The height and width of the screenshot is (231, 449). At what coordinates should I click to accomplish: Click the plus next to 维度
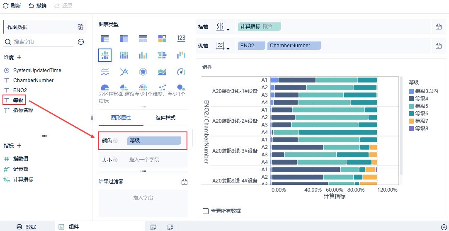[x=19, y=57]
